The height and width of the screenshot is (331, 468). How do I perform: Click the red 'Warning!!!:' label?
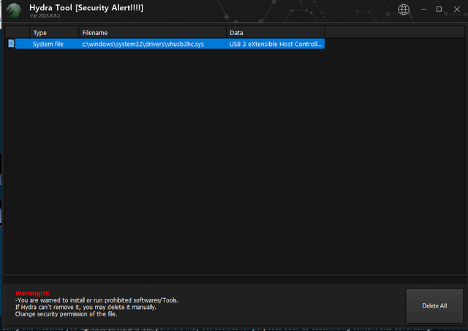tap(32, 294)
